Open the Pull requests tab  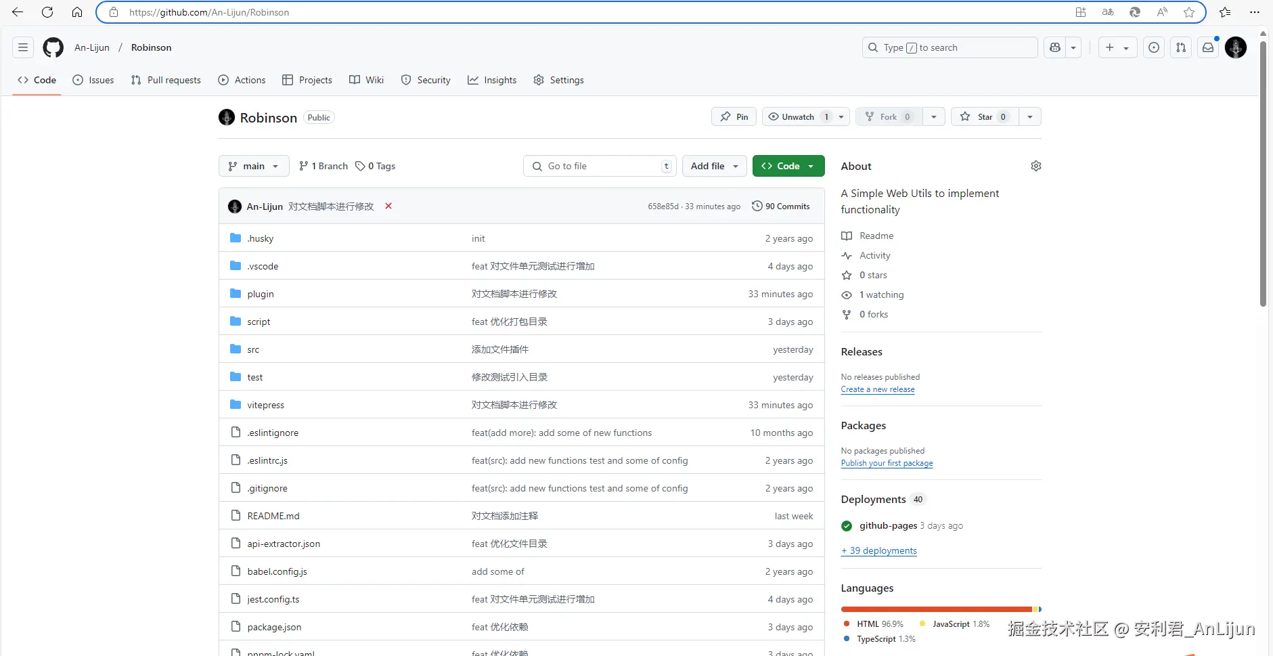click(x=166, y=80)
